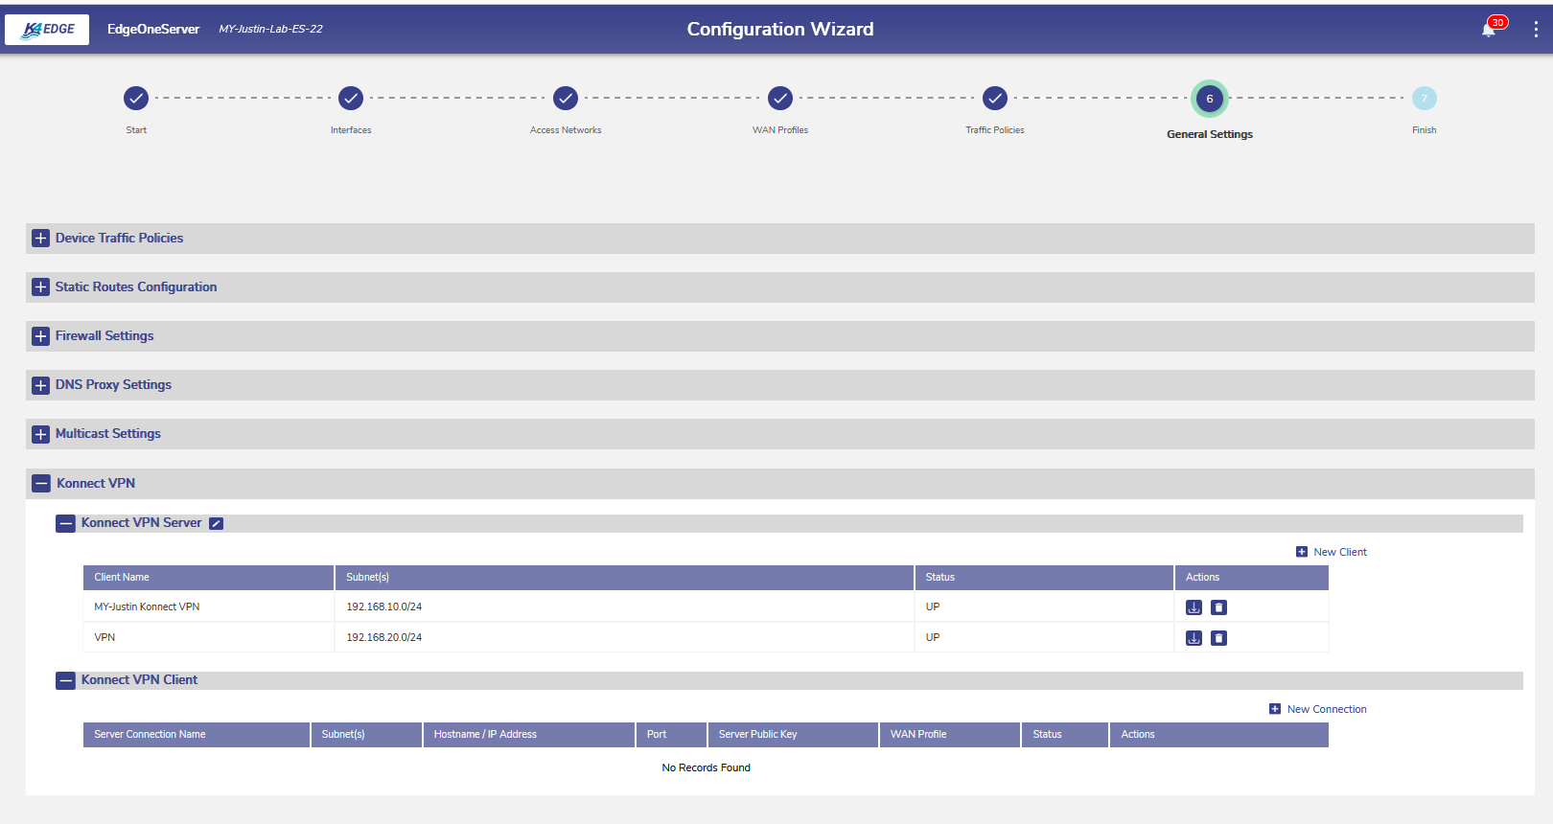This screenshot has height=824, width=1553.
Task: Add a New Client
Action: 1332,552
